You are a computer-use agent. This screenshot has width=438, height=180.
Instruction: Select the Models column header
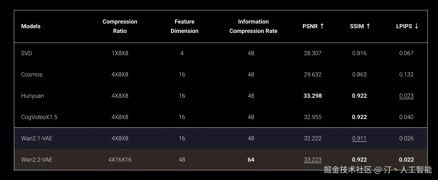(31, 26)
